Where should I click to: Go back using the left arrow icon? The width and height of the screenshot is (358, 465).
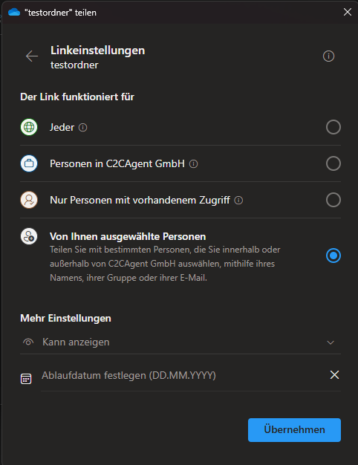tap(32, 56)
